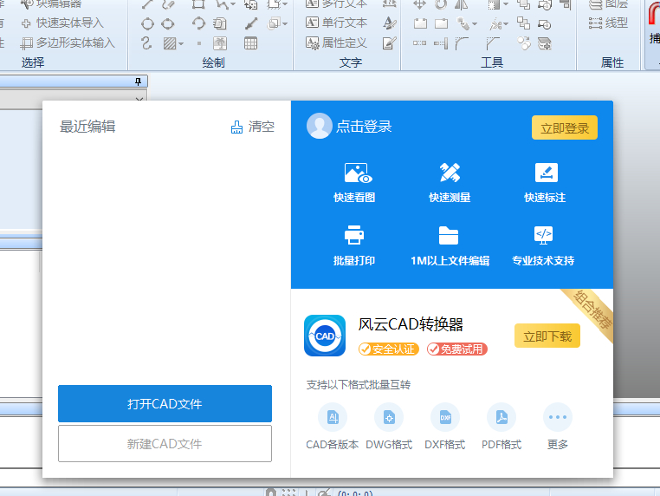Open 专业技术支持 feature
The height and width of the screenshot is (496, 660).
point(543,245)
